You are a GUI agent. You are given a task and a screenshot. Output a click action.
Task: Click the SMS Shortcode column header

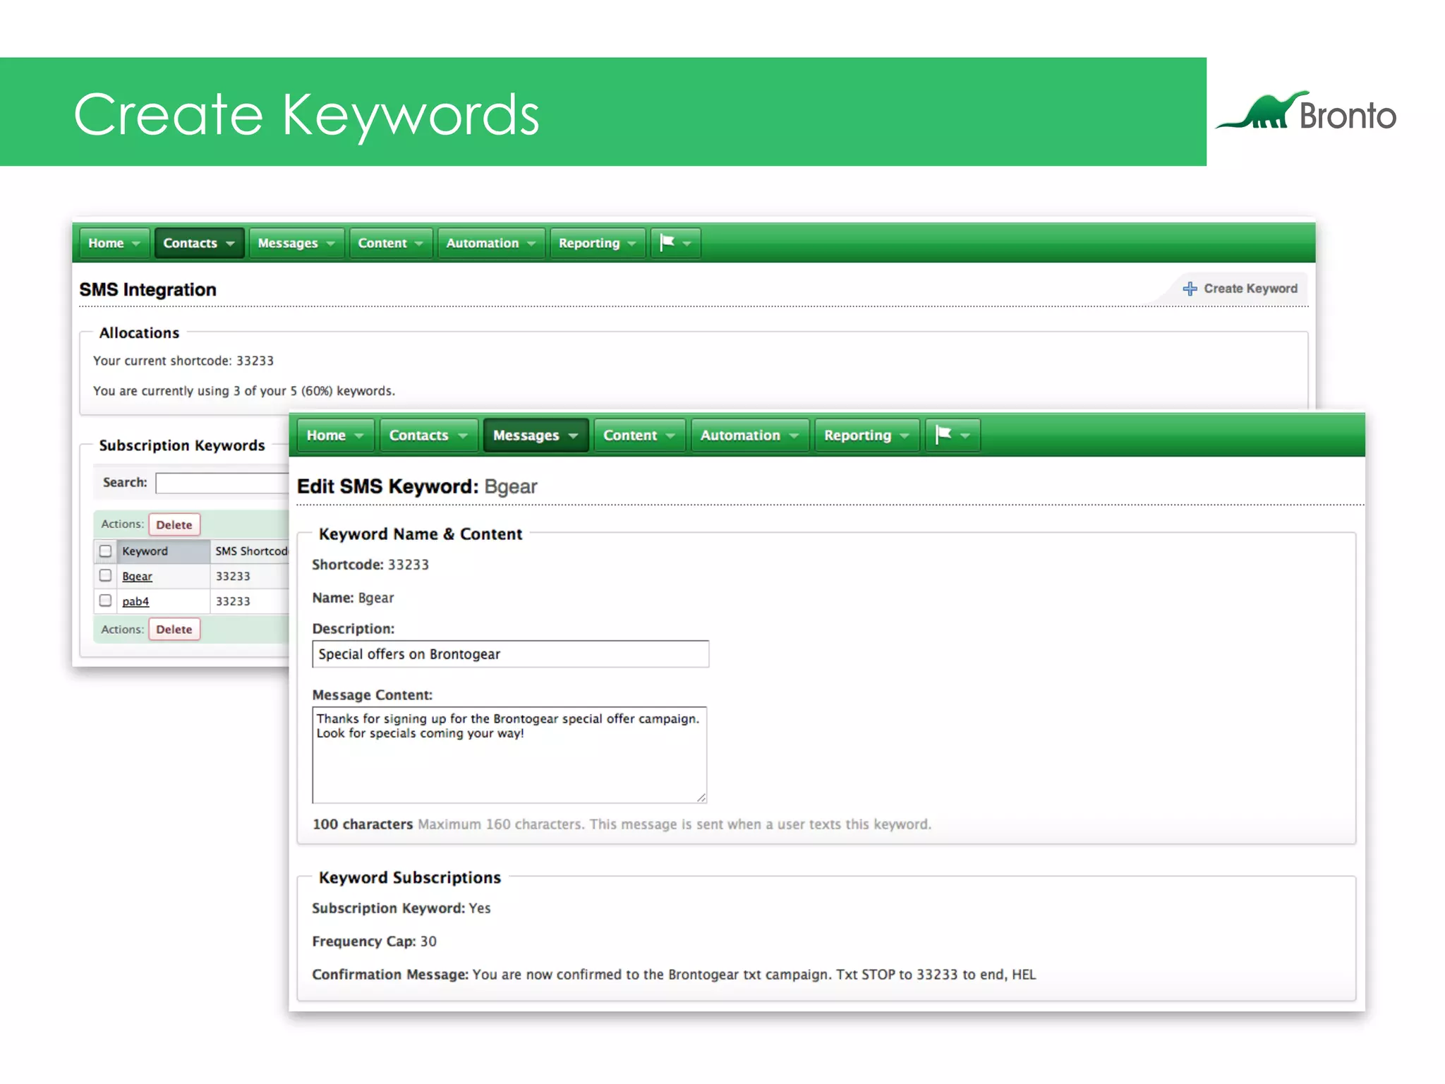(251, 551)
